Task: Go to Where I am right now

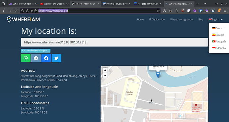Action: pos(182,20)
